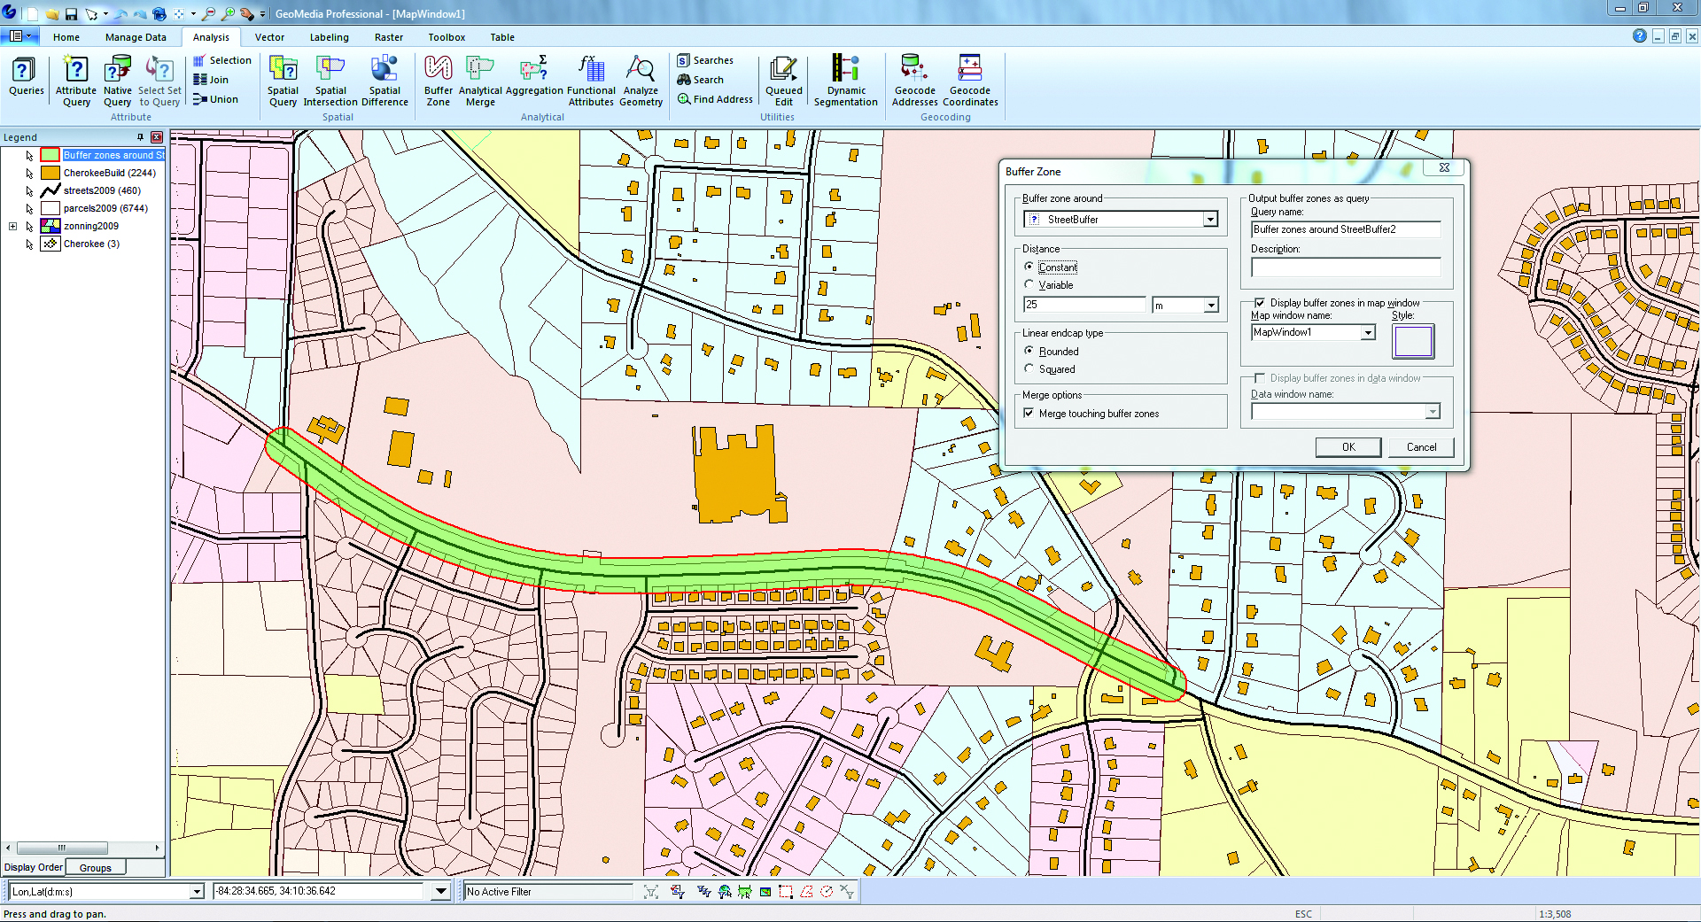Click the Save icon in quick access toolbar
The height and width of the screenshot is (922, 1701).
pos(71,14)
